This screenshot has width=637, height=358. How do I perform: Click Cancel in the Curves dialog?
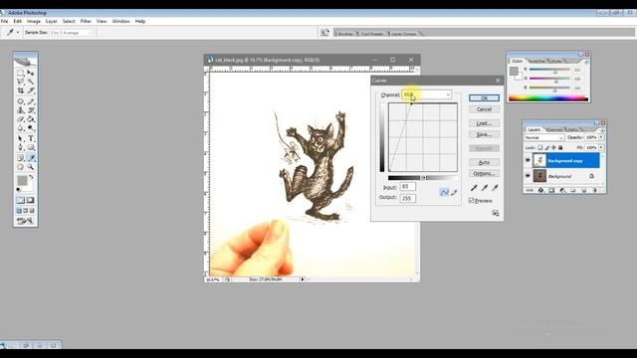tap(484, 109)
